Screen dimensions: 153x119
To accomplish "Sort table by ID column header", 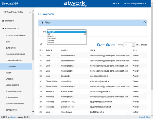I will pos(41,50).
